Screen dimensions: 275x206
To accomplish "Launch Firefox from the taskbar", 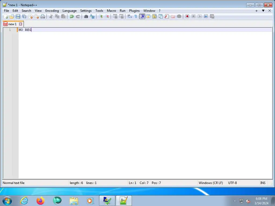I will [40, 201].
